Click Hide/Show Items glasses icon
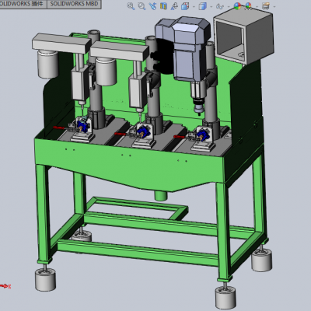This screenshot has height=311, width=311. (220, 6)
